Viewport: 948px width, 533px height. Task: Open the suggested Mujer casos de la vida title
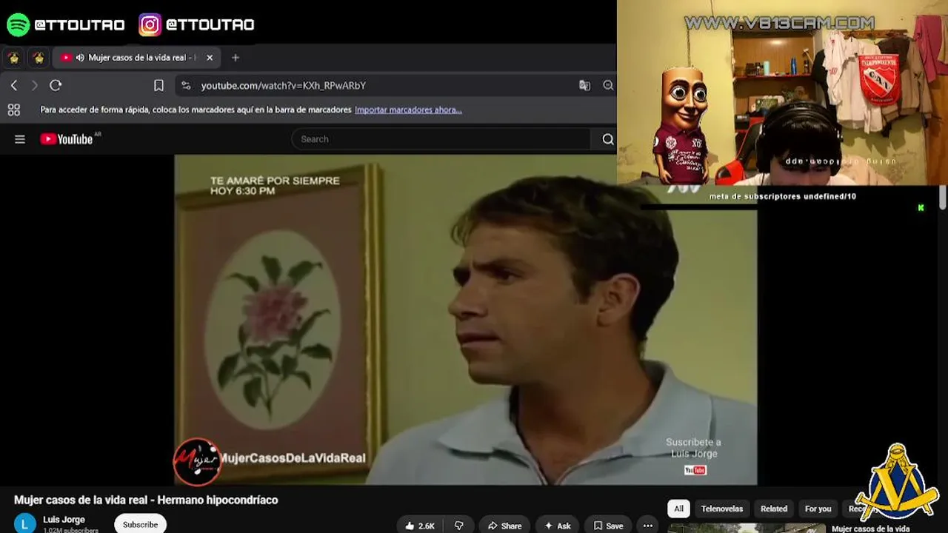(x=870, y=529)
